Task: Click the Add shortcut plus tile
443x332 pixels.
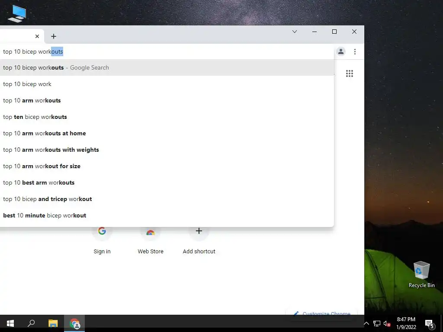Action: [199, 240]
